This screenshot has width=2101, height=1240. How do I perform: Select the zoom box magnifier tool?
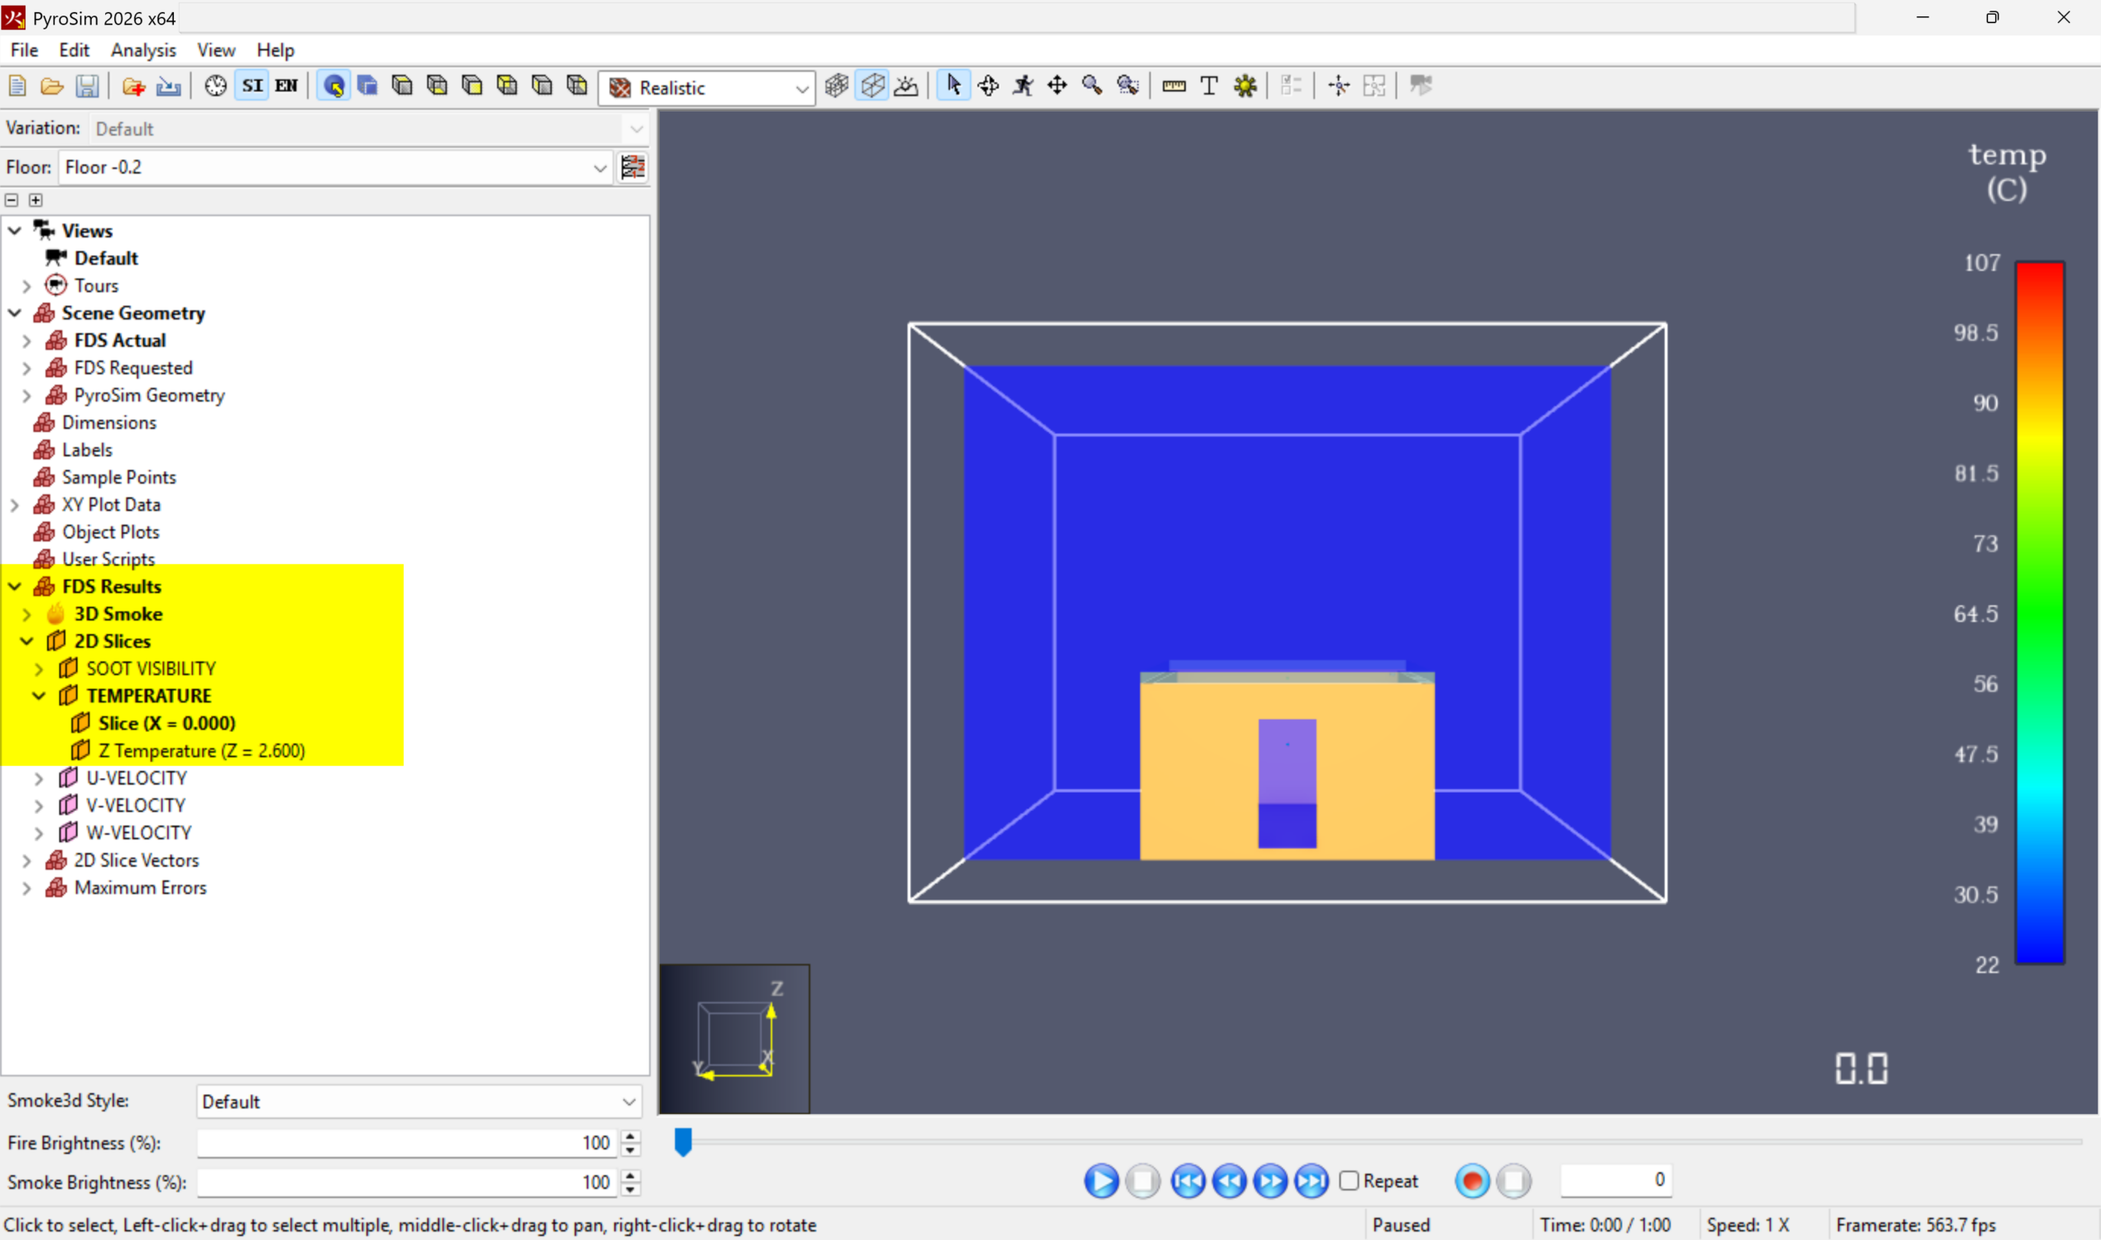[1128, 86]
